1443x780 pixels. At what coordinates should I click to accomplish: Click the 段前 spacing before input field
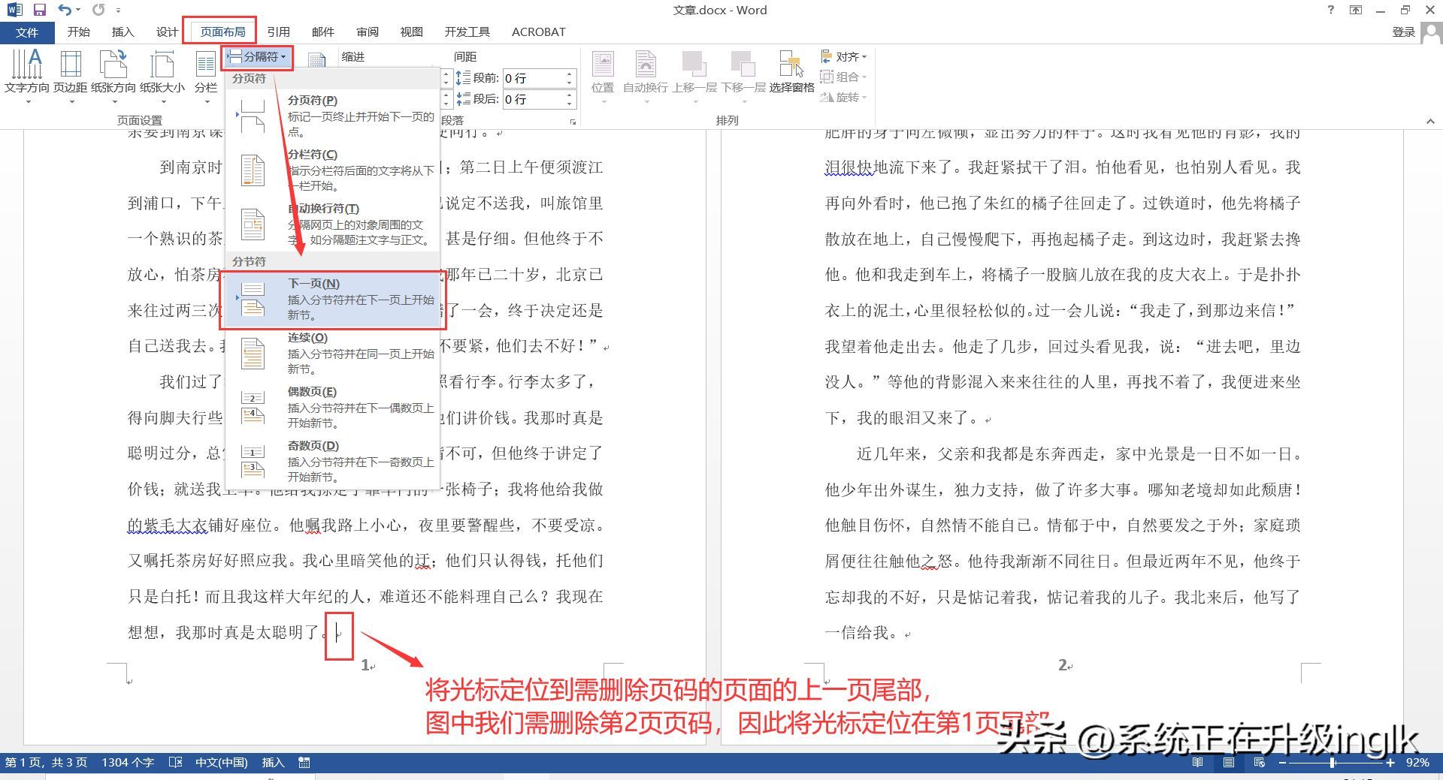pyautogui.click(x=533, y=78)
